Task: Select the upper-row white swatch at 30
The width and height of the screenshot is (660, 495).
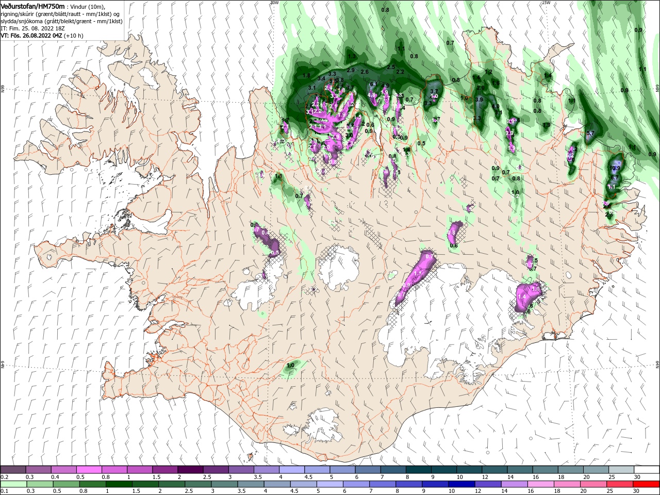Action: coord(647,470)
